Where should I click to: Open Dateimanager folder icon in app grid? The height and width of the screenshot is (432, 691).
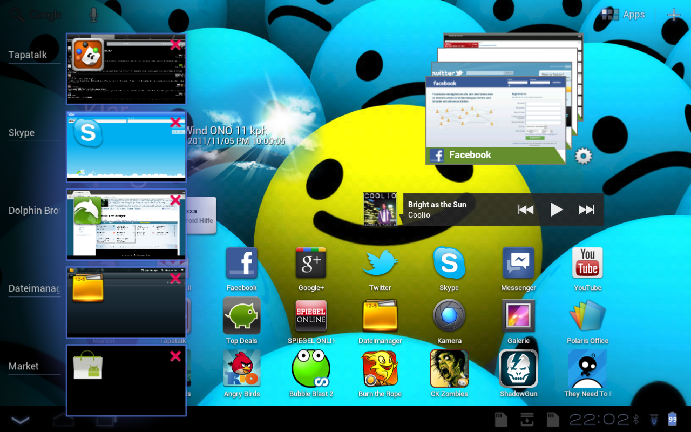(x=380, y=316)
